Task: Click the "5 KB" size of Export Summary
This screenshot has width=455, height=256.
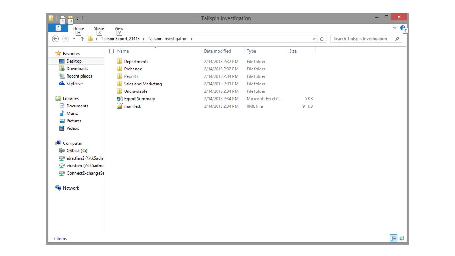Action: 308,99
